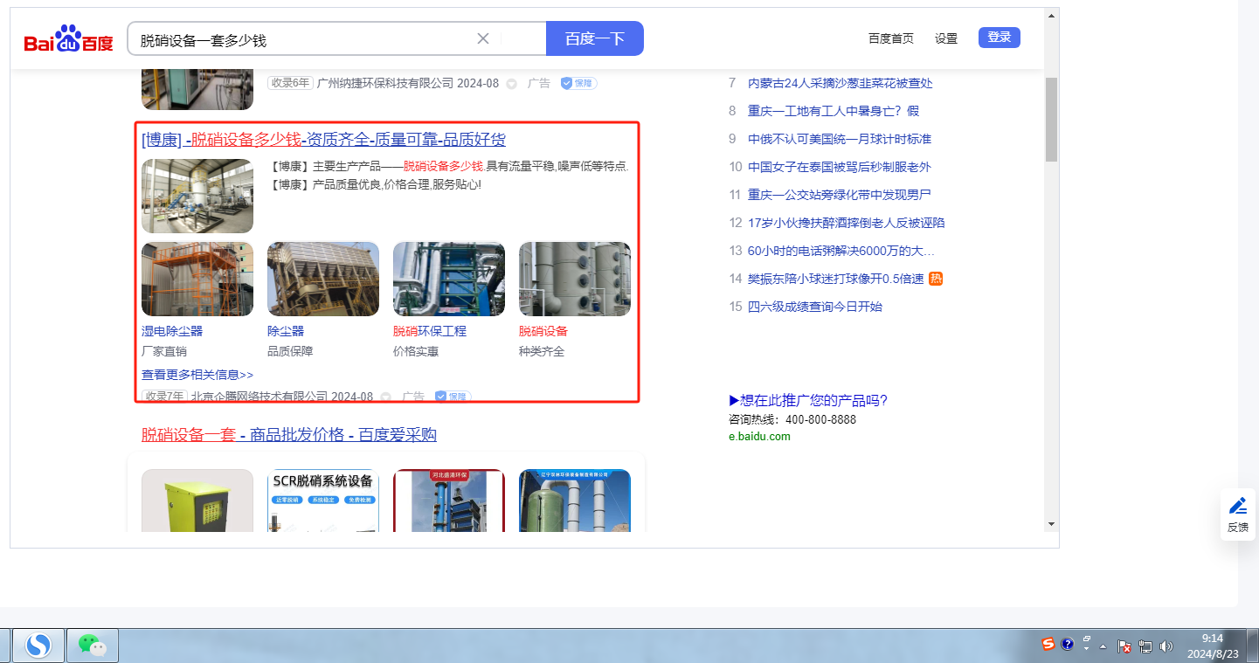Open 脱硝设备一套 - 商品批发价格 - 百度爱采购 result
1259x663 pixels.
point(289,435)
